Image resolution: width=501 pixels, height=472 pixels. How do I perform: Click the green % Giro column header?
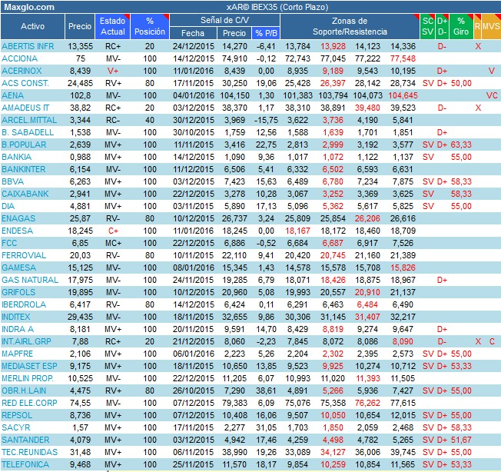tap(461, 26)
